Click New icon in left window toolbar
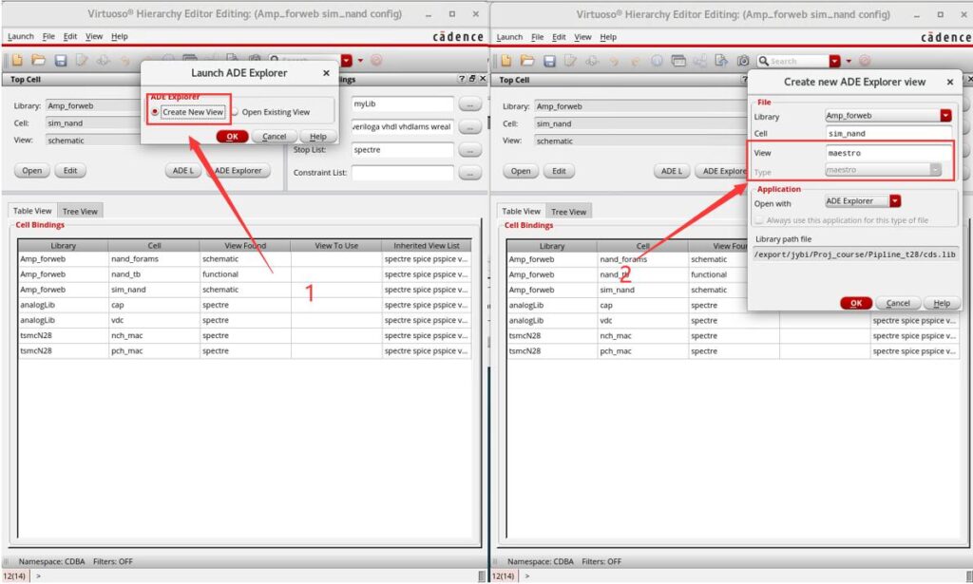The width and height of the screenshot is (973, 584). click(17, 60)
